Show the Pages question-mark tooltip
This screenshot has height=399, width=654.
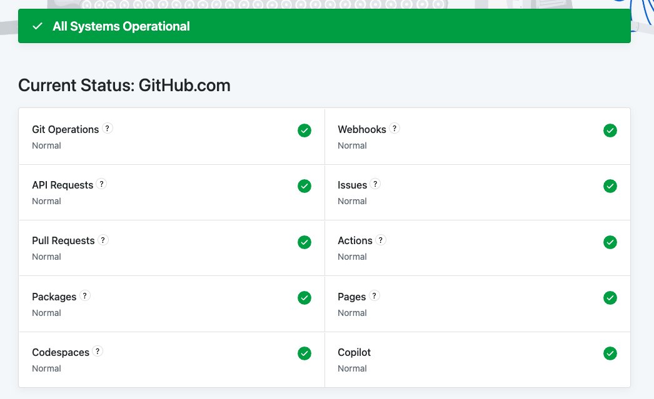(374, 296)
